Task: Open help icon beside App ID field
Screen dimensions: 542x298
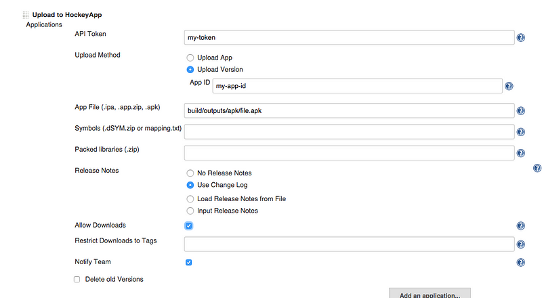Action: click(509, 86)
